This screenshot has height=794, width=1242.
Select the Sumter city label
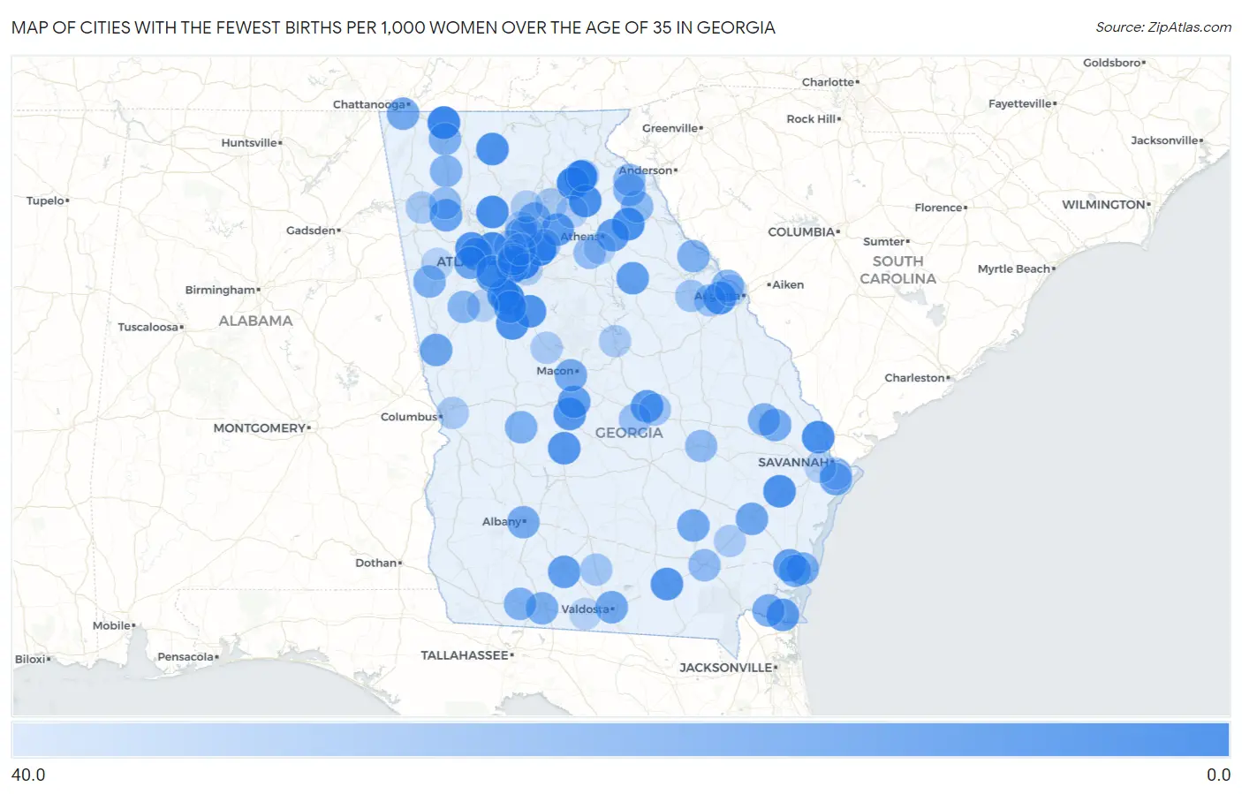click(884, 241)
